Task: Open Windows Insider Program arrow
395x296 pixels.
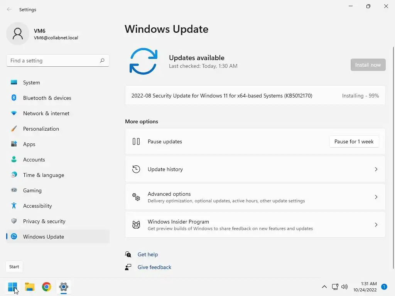Action: click(x=376, y=225)
